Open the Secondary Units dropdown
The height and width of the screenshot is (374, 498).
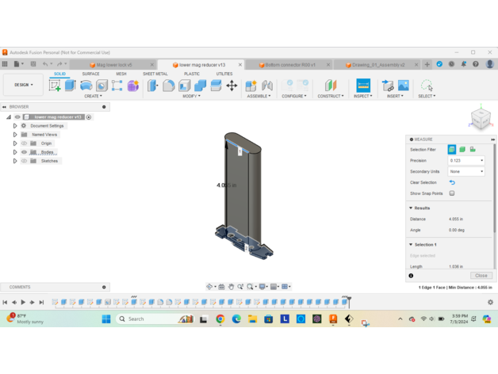pos(466,171)
